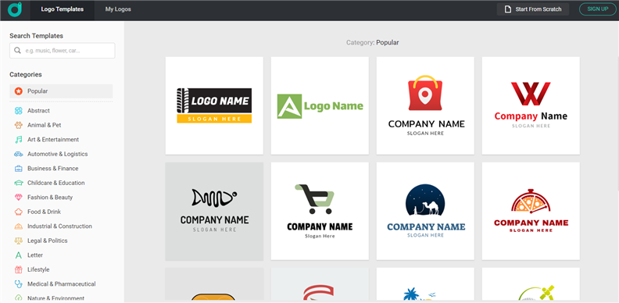Select the Popular category label

(x=38, y=91)
